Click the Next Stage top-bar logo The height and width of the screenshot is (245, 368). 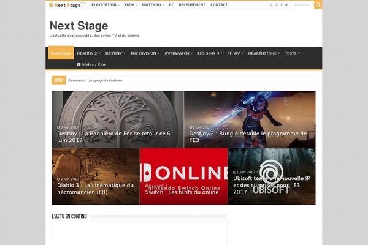pyautogui.click(x=65, y=5)
